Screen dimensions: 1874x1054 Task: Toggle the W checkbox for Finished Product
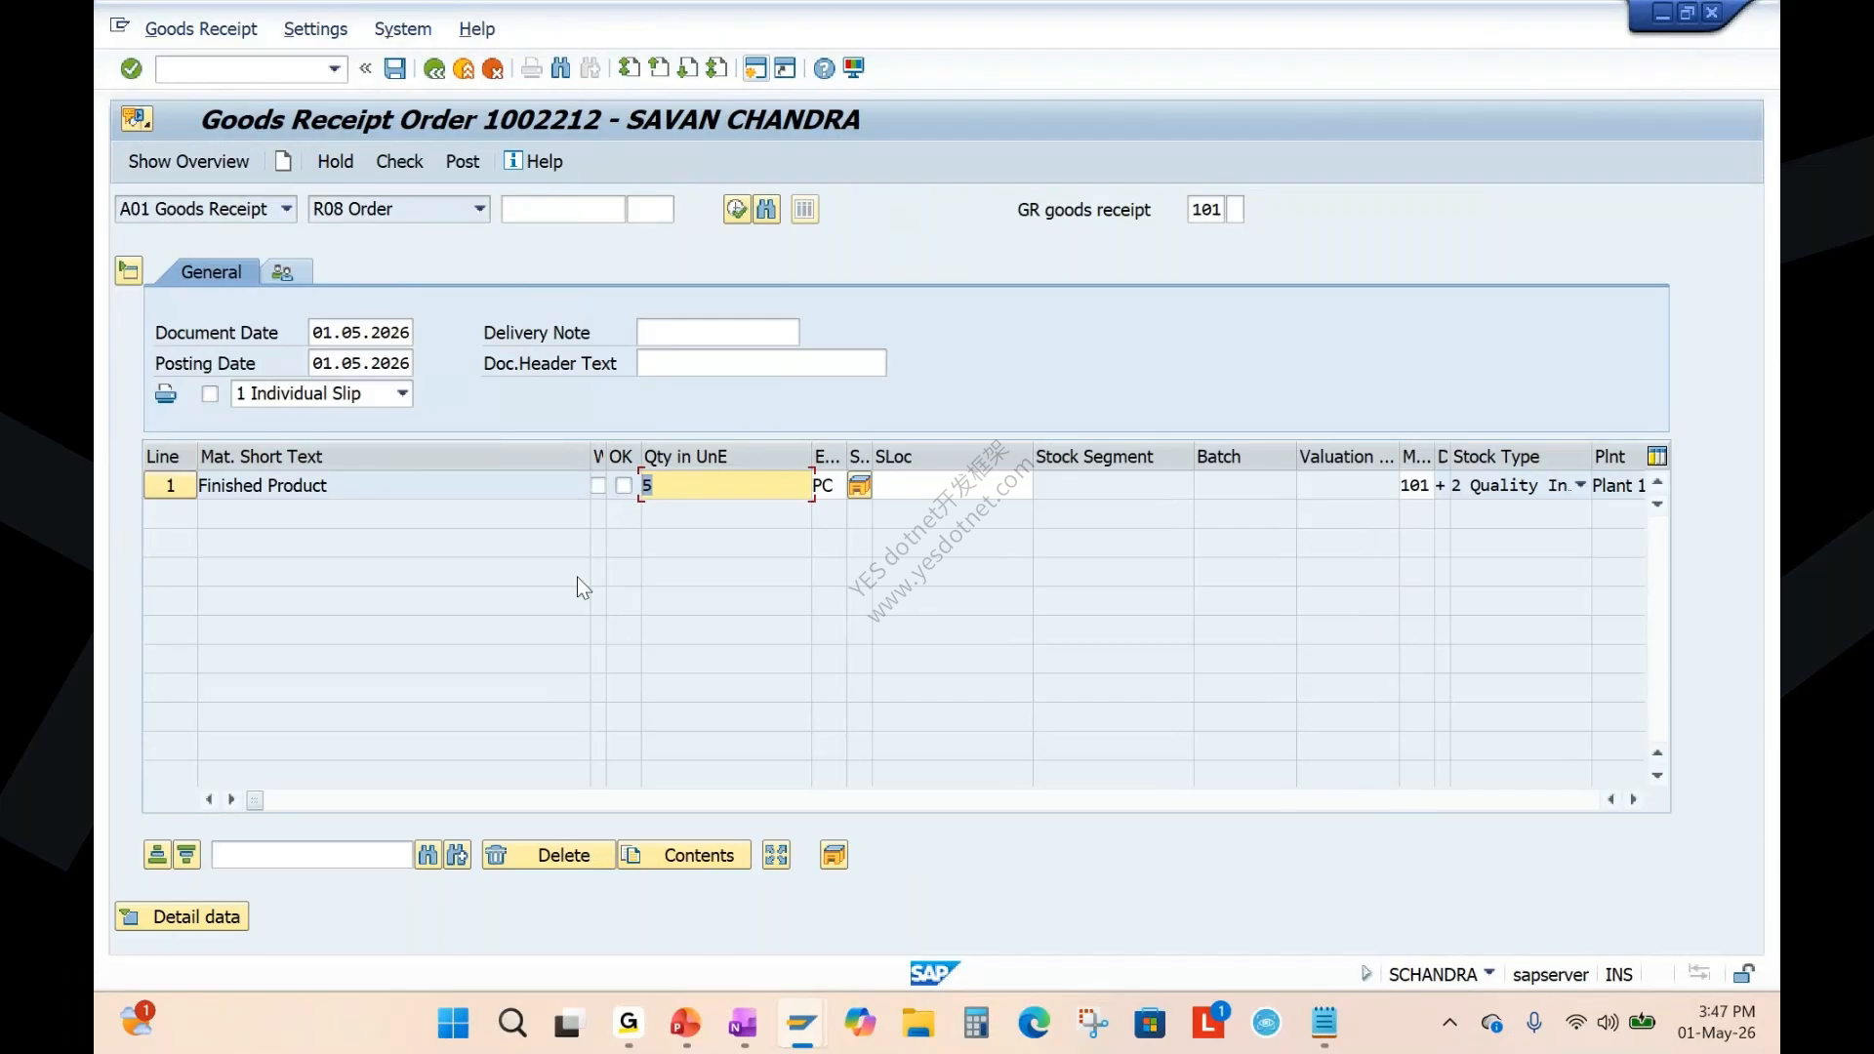click(x=597, y=485)
